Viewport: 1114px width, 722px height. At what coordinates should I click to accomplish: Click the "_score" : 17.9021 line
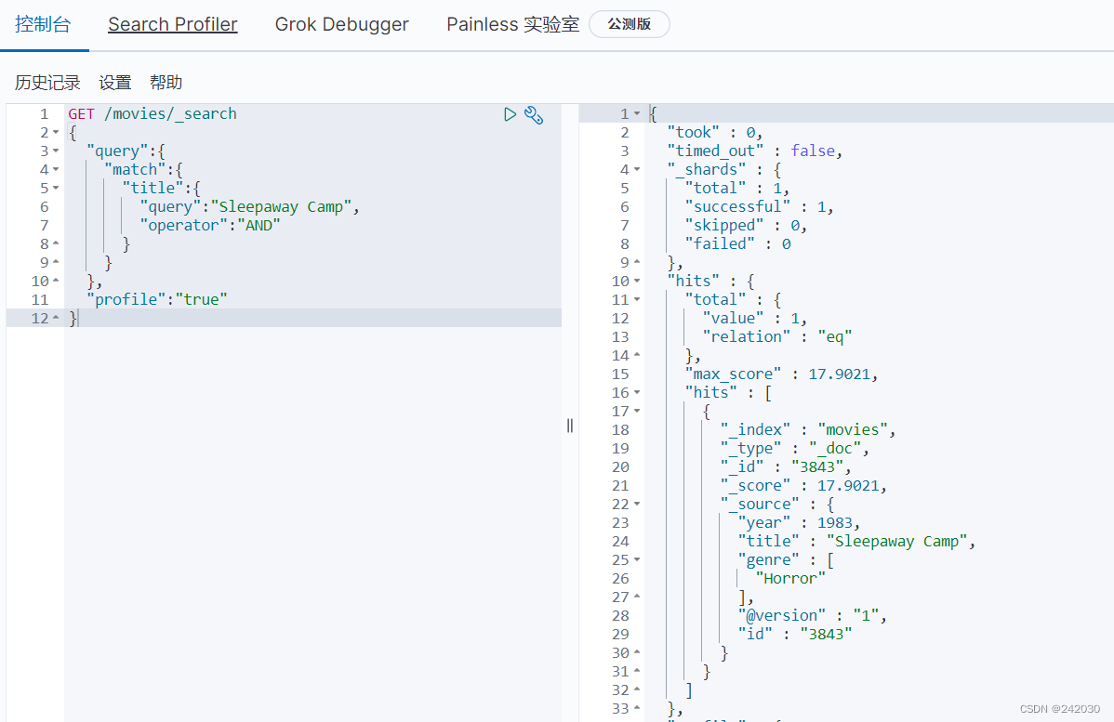[x=803, y=486]
